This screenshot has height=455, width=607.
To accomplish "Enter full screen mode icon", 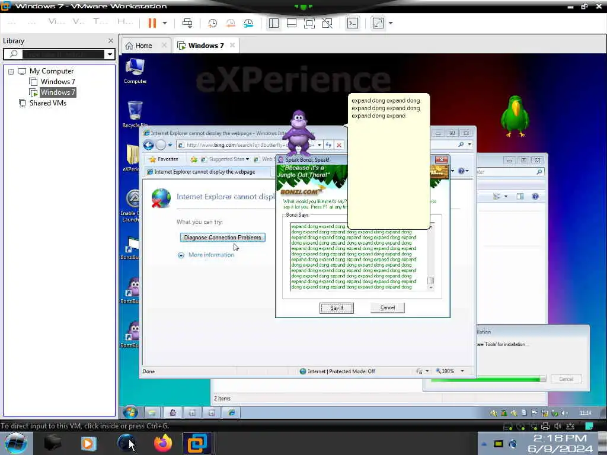I will [309, 23].
